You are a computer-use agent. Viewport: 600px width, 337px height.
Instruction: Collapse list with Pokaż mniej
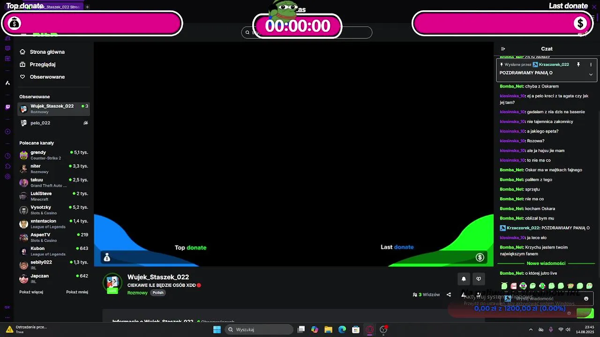tap(77, 292)
